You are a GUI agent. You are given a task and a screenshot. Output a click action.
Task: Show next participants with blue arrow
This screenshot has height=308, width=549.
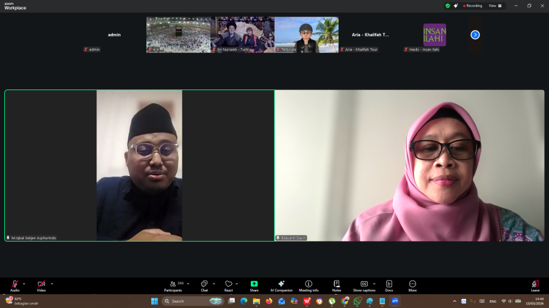click(x=475, y=35)
